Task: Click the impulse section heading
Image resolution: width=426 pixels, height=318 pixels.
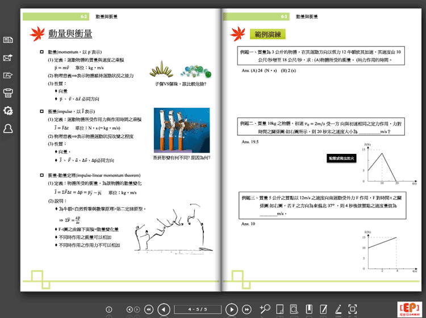Action: (x=71, y=111)
